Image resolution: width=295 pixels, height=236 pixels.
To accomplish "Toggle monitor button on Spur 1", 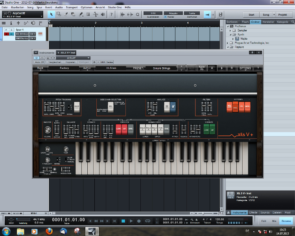I will coord(11,34).
